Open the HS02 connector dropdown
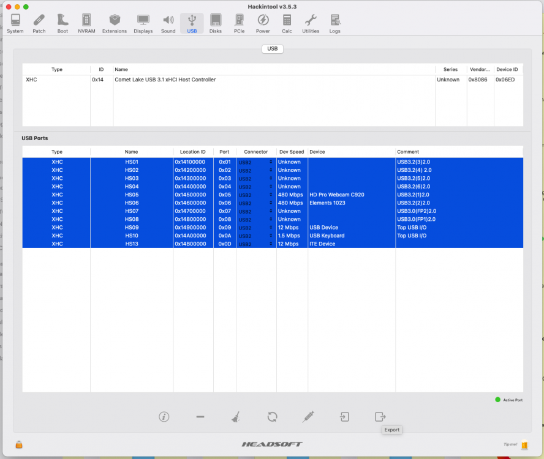Image resolution: width=544 pixels, height=459 pixels. pyautogui.click(x=255, y=170)
